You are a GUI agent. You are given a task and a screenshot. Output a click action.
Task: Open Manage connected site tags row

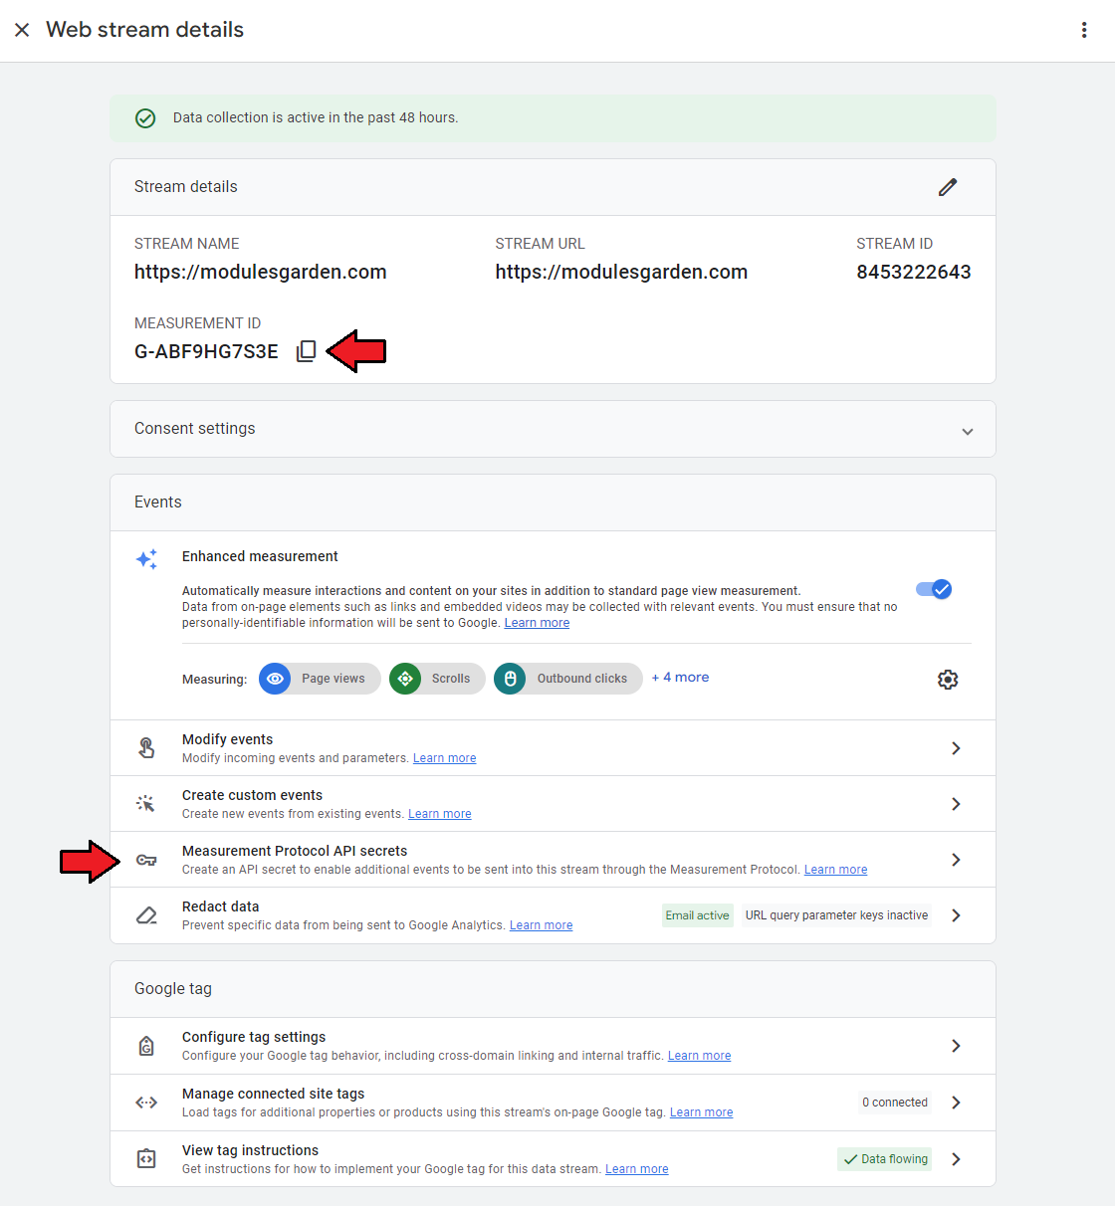pyautogui.click(x=553, y=1103)
